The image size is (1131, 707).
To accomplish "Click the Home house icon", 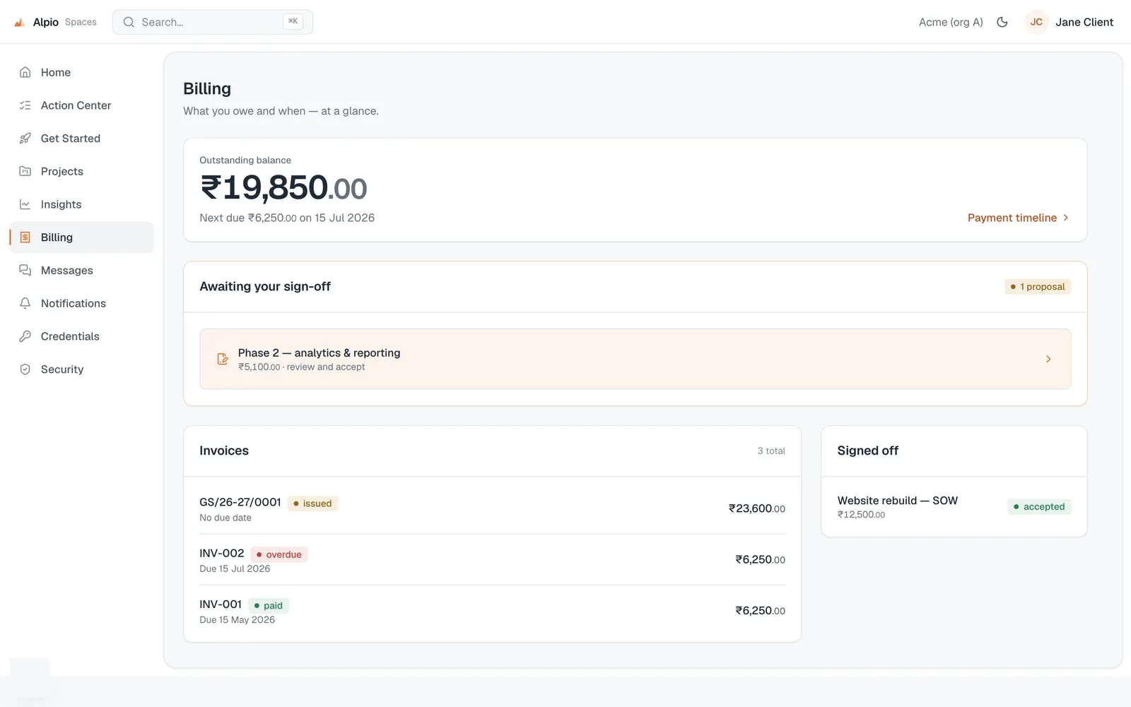I will (25, 72).
